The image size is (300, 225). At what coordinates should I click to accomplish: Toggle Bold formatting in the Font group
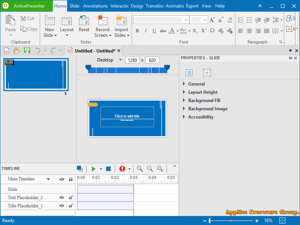coord(137,31)
